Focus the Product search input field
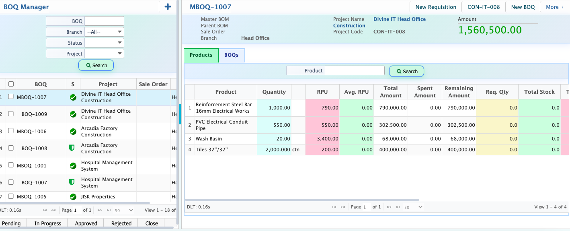The image size is (570, 231). coord(355,70)
